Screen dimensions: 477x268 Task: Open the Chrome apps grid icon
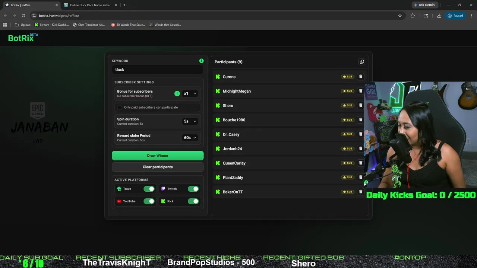tap(5, 25)
